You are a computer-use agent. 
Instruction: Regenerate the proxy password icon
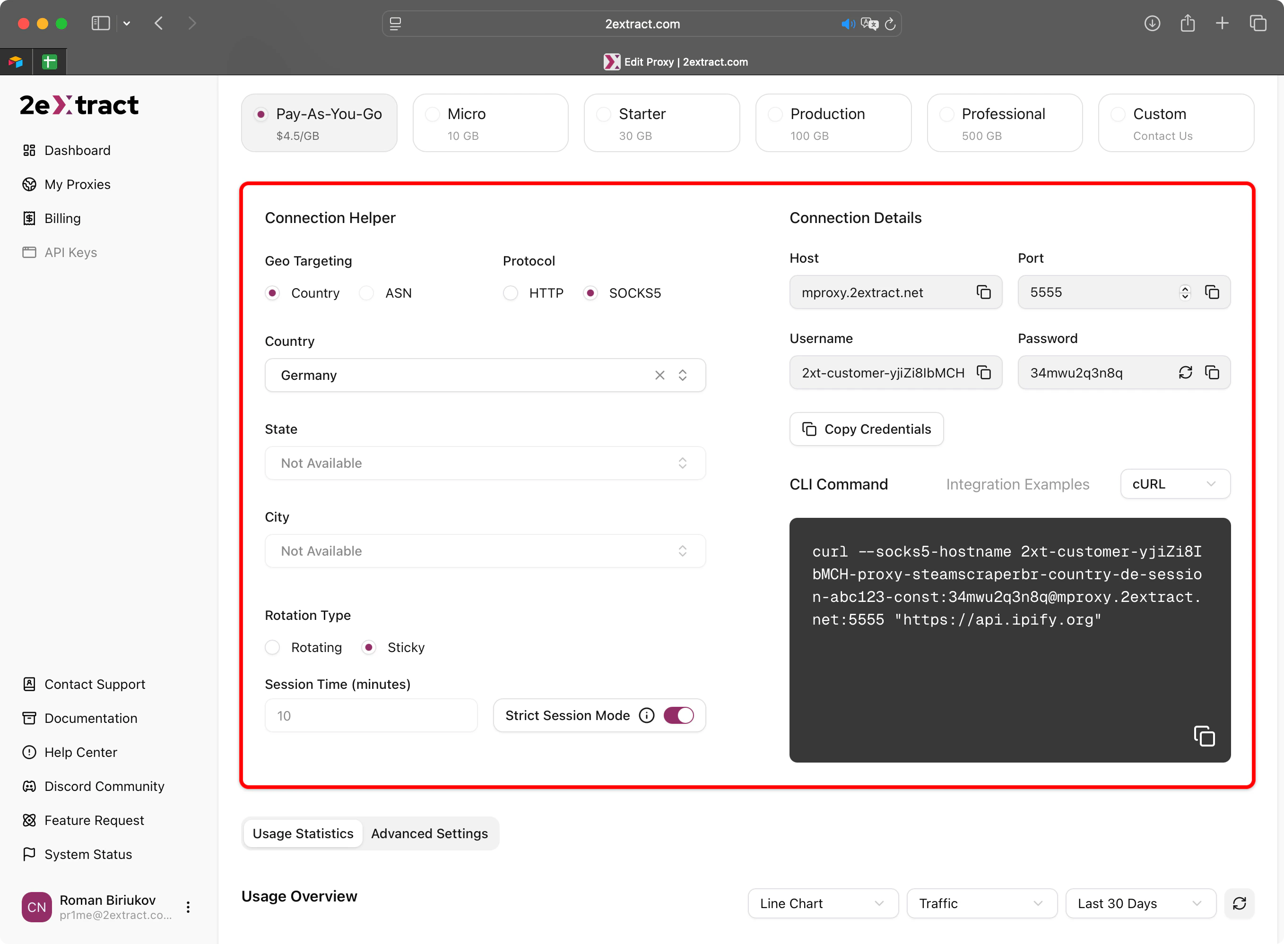coord(1185,373)
